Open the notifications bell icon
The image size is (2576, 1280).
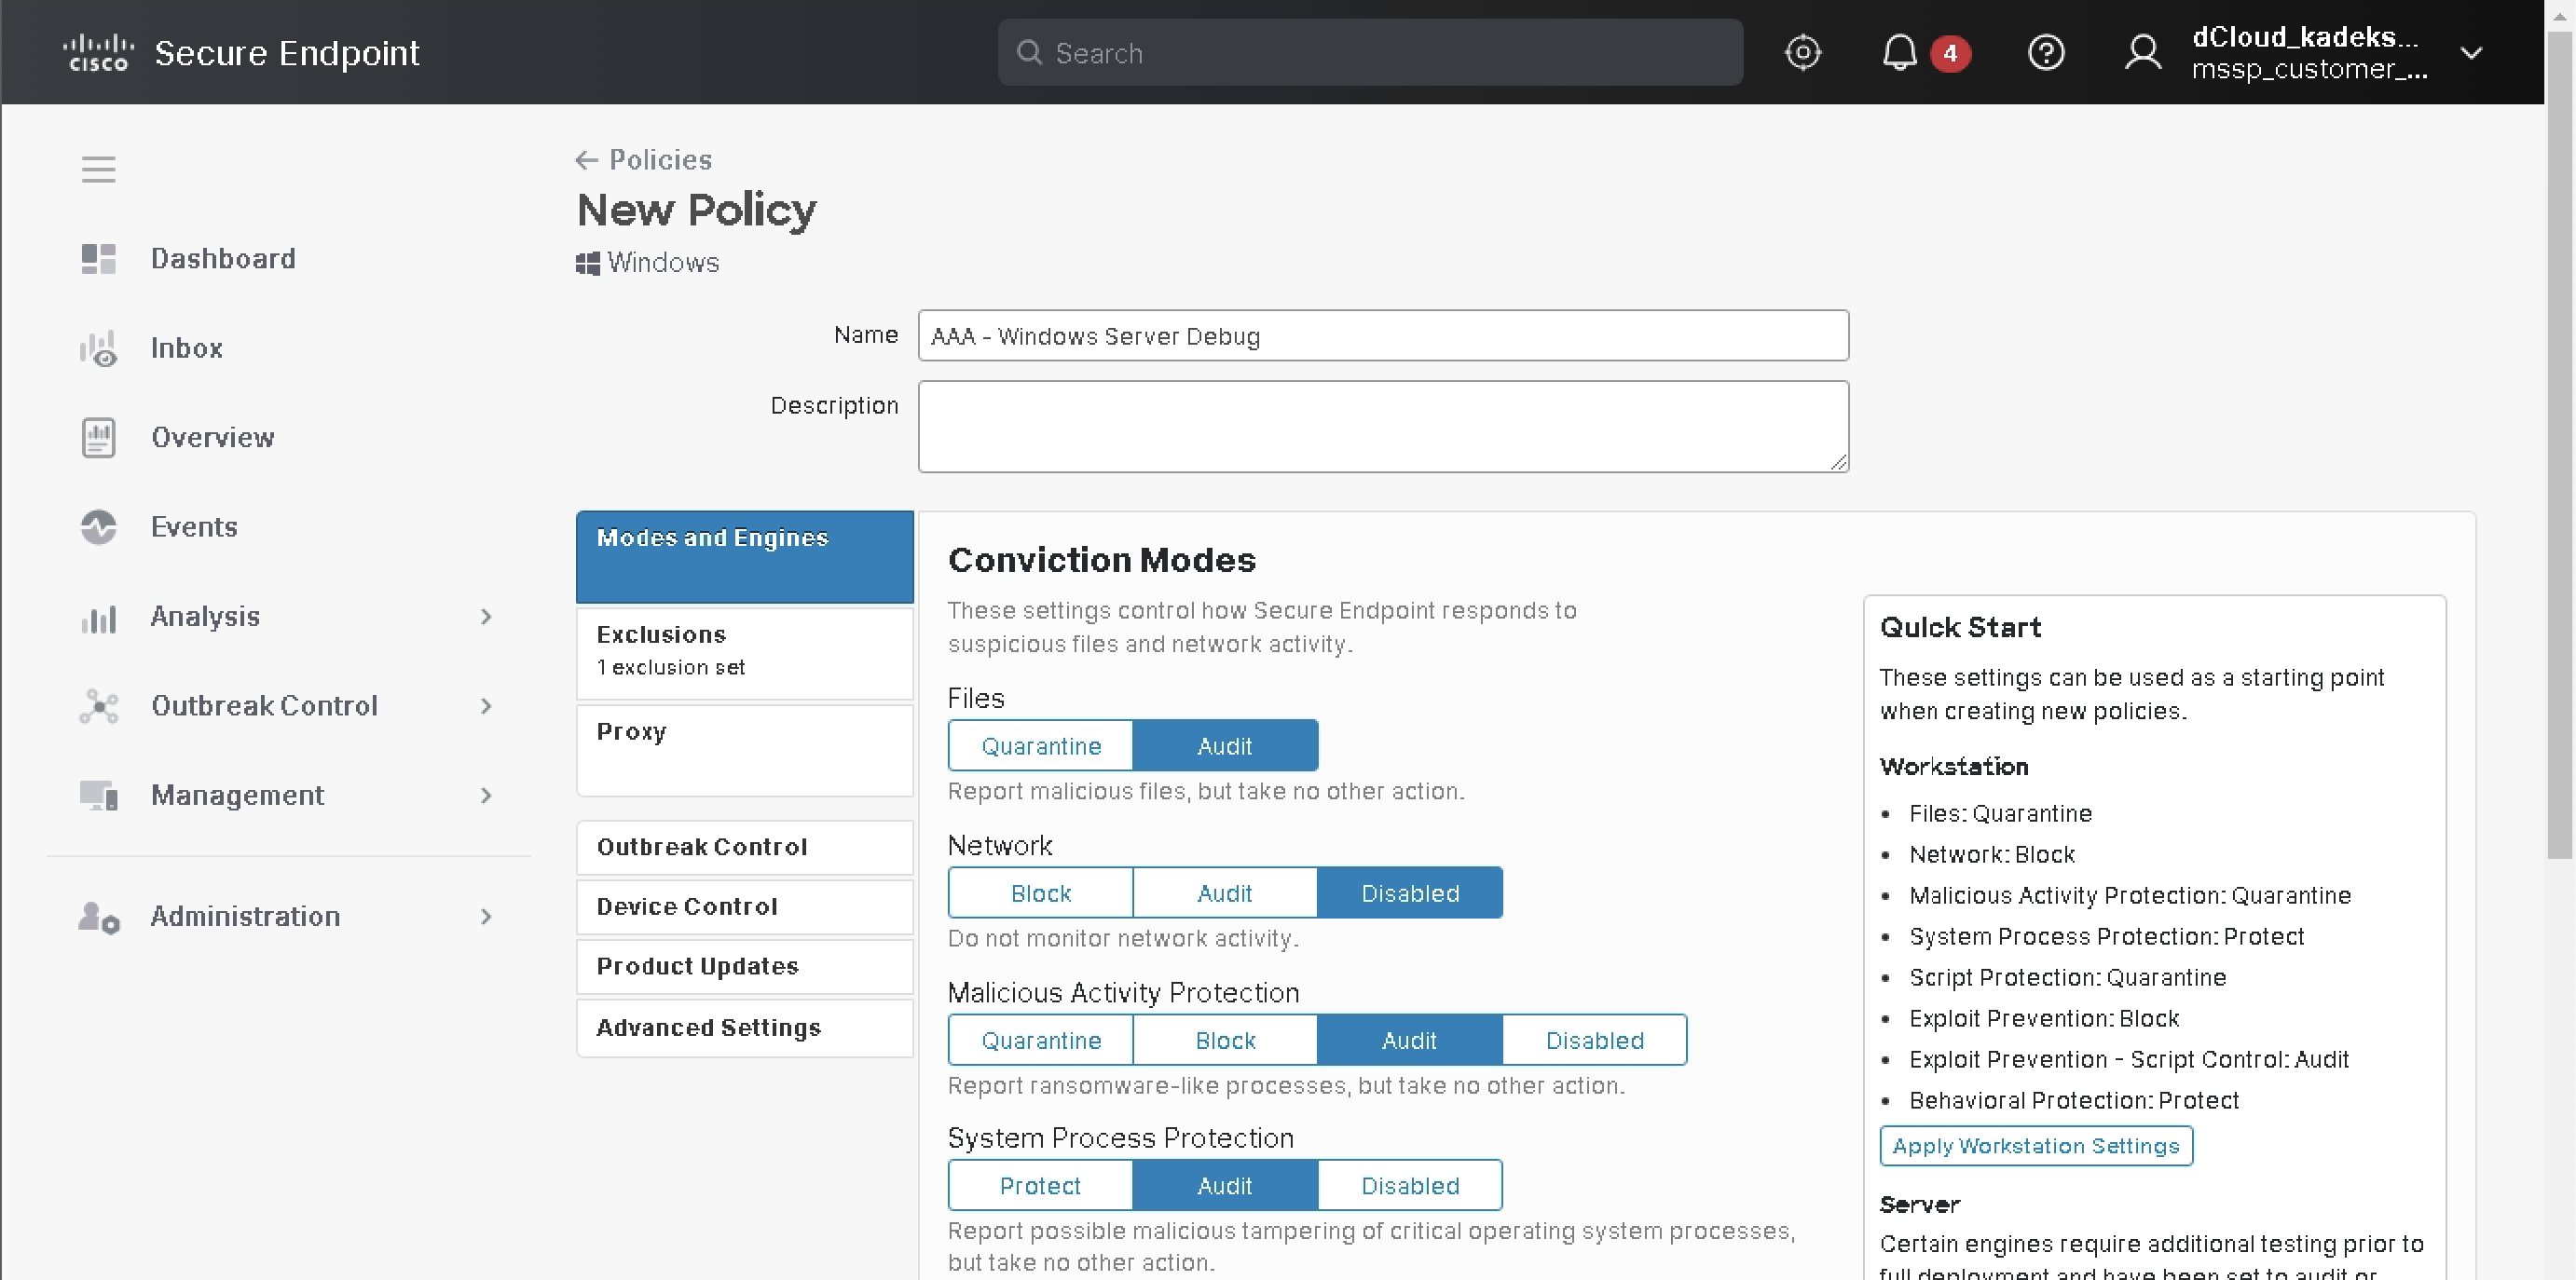1899,52
